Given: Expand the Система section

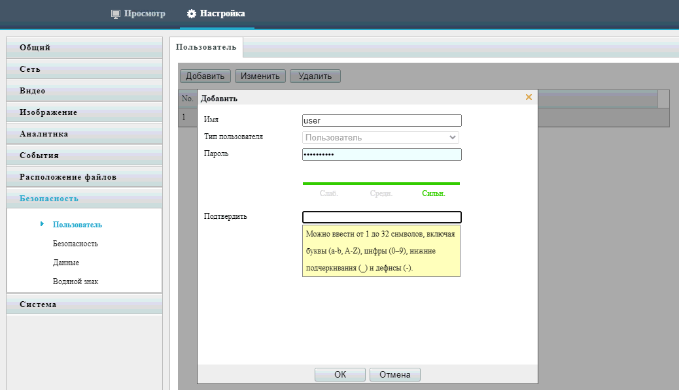Looking at the screenshot, I should coord(84,304).
